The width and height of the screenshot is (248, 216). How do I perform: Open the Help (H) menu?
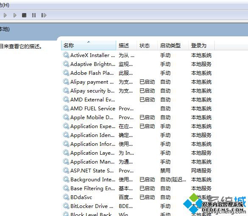4,5
